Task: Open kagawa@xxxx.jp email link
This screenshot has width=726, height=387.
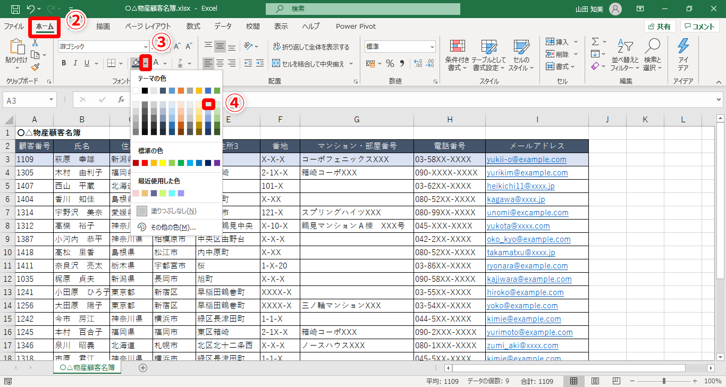Action: click(x=516, y=199)
